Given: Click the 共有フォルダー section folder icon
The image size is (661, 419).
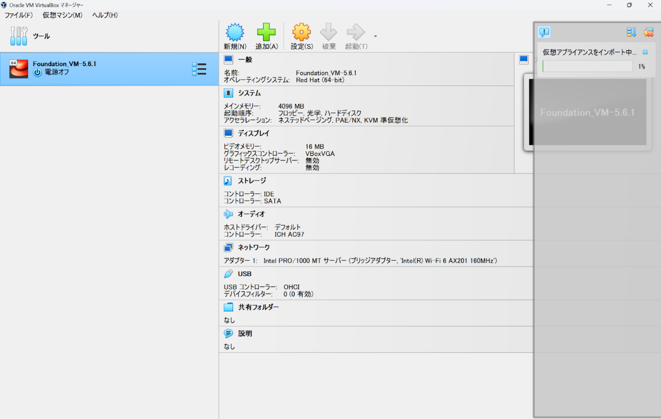Looking at the screenshot, I should (228, 307).
